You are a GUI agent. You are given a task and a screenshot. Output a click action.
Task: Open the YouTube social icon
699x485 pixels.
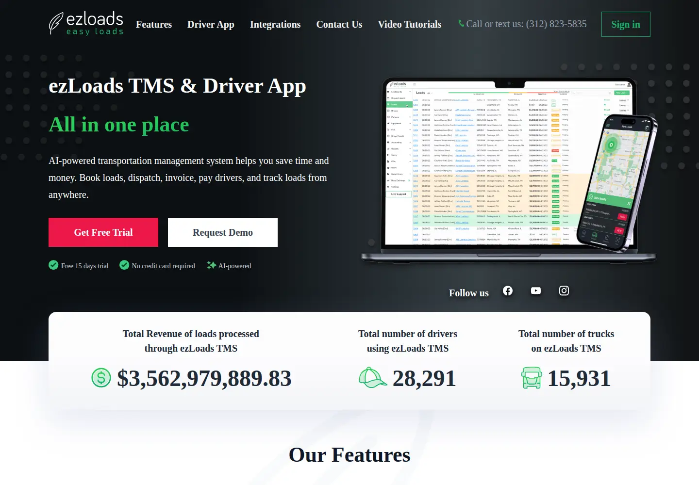536,291
